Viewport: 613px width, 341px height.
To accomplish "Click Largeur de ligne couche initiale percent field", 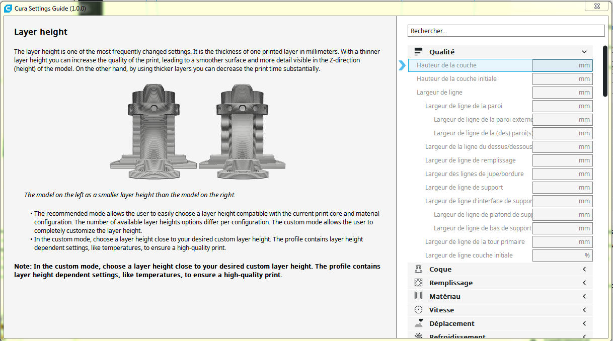I will pos(563,255).
